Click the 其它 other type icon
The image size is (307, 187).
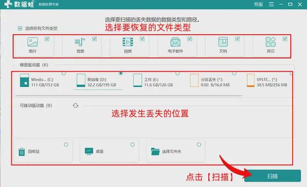(271, 42)
